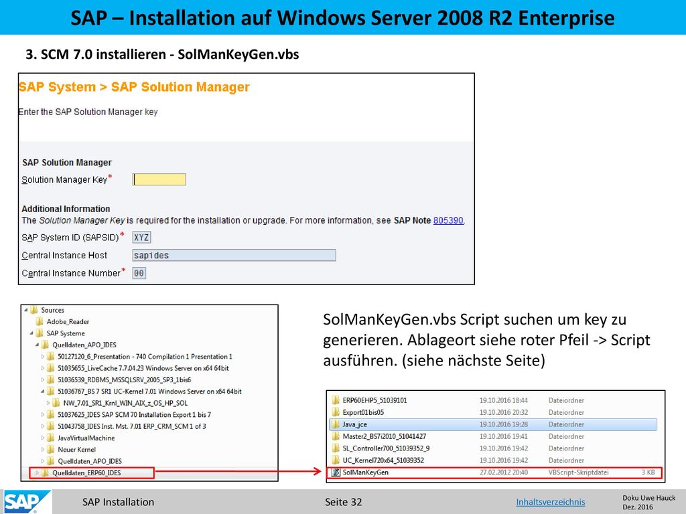Click the Export01bis05 folder icon
This screenshot has width=686, height=514.
tap(336, 412)
